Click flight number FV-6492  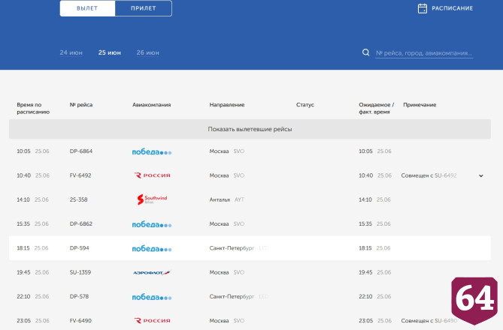click(80, 175)
